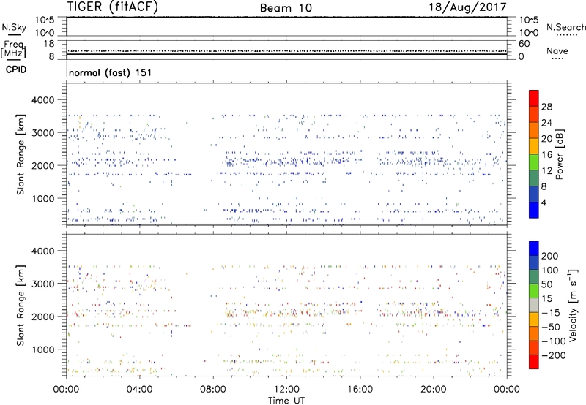The image size is (586, 405).
Task: Click the "04:00" time tick label
Action: (139, 390)
